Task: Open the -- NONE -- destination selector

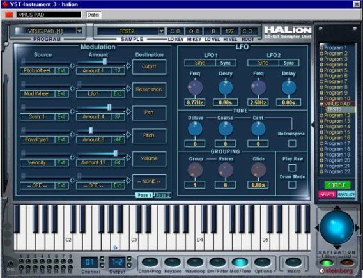Action: (x=149, y=181)
